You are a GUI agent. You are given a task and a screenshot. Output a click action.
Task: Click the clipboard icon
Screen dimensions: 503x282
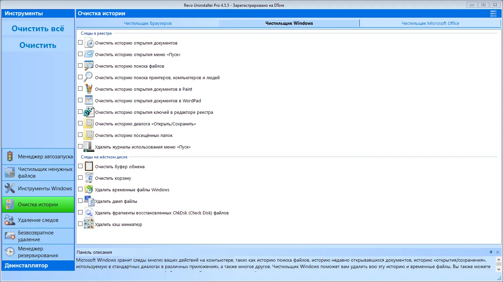[89, 166]
